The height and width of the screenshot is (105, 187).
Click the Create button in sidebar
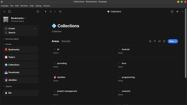[x=12, y=28]
